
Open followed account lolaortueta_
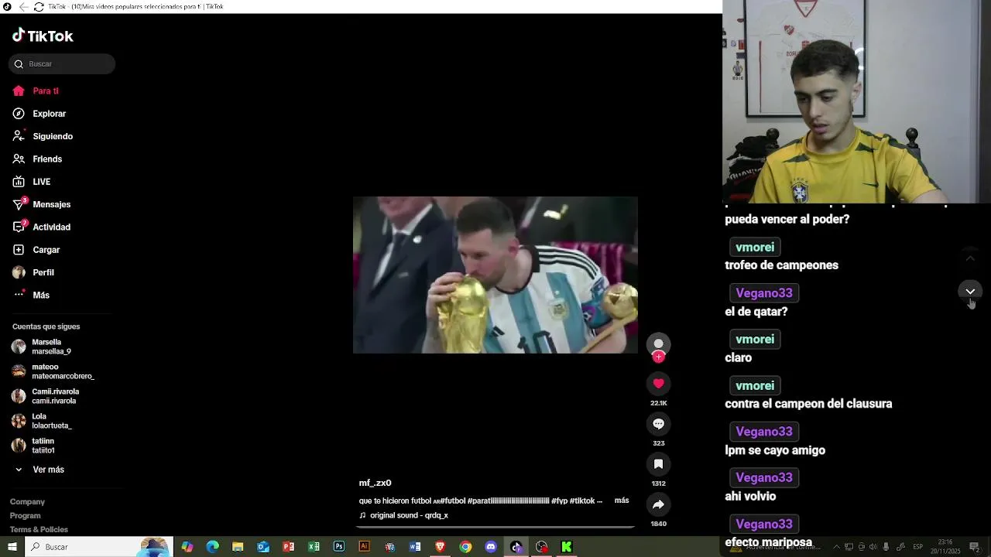point(41,421)
